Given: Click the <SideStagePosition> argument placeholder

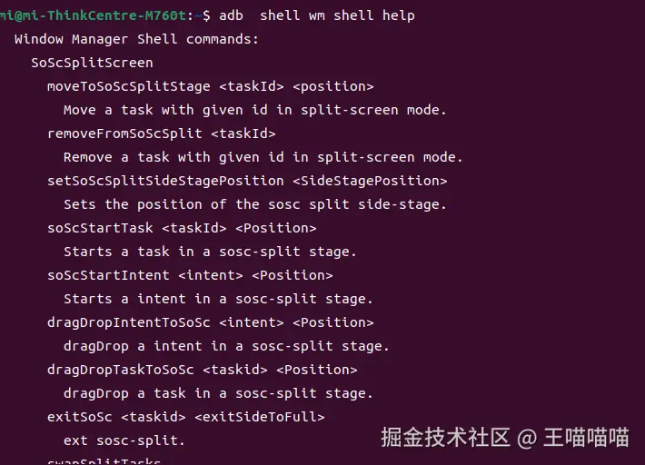Looking at the screenshot, I should tap(370, 181).
